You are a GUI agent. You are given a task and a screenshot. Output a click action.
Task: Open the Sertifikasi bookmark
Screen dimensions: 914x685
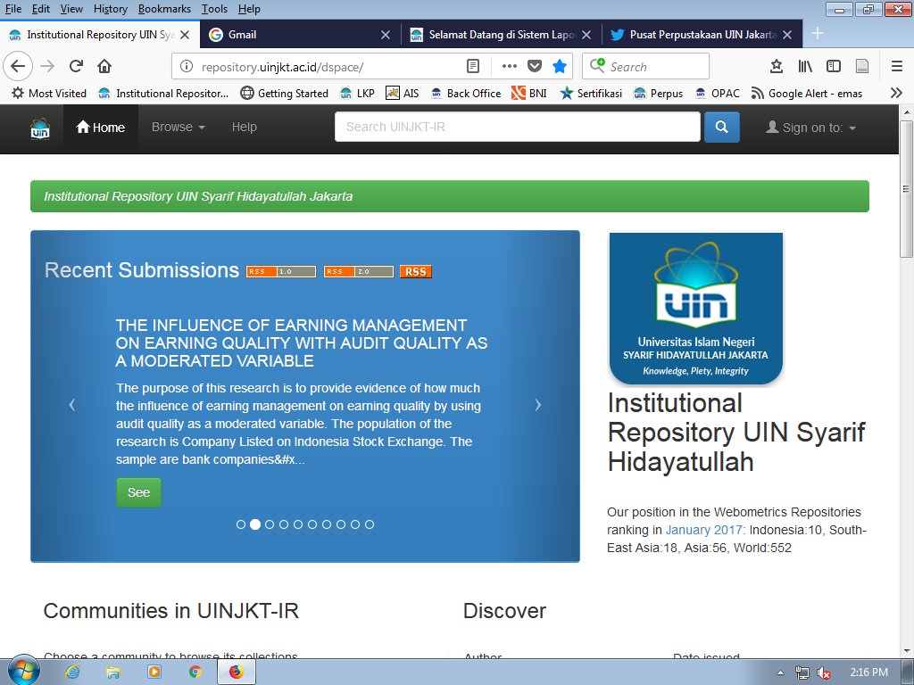591,93
